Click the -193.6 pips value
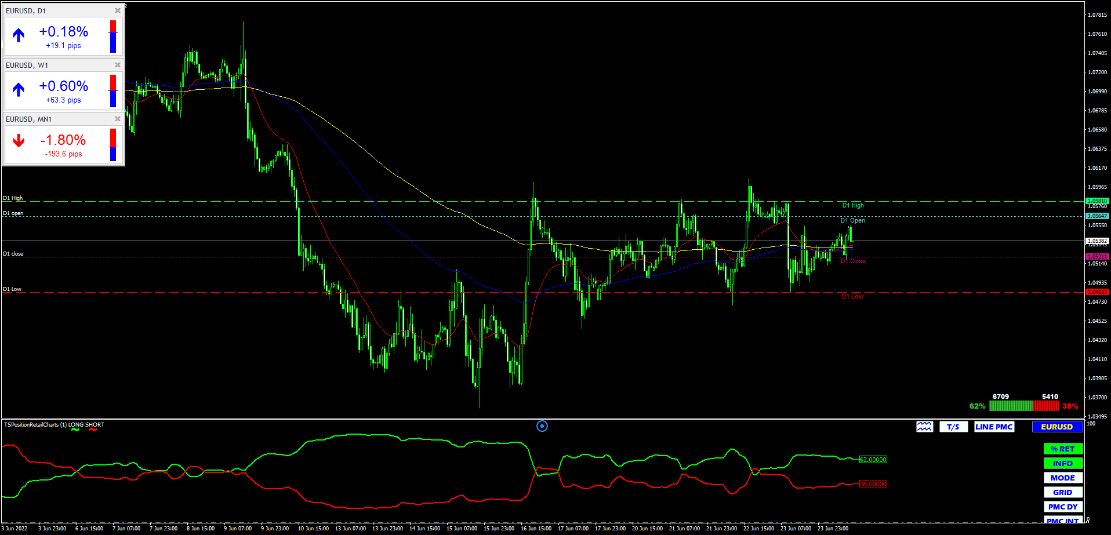This screenshot has height=535, width=1111. (x=64, y=154)
